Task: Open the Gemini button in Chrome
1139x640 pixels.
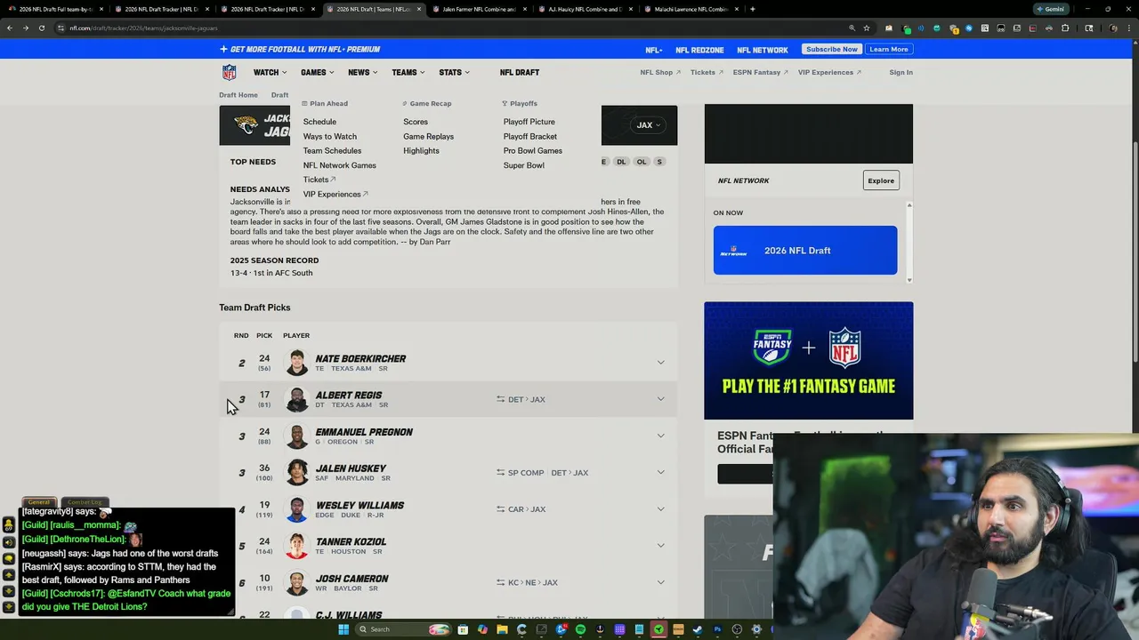Action: (1051, 9)
